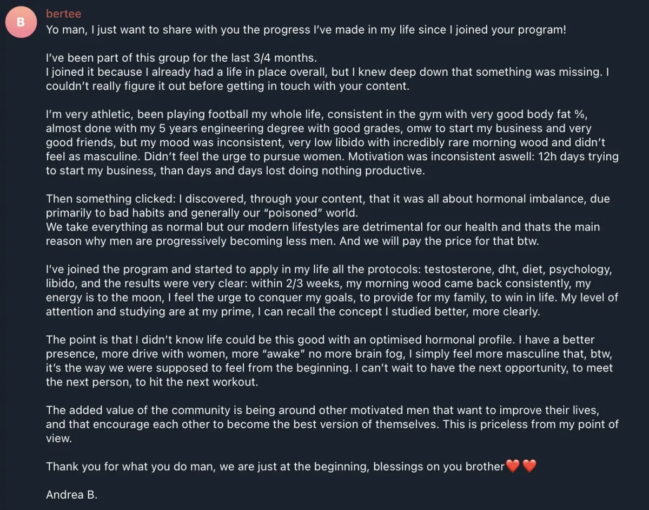Click the first red heart emoji
This screenshot has width=649, height=510.
pos(512,466)
